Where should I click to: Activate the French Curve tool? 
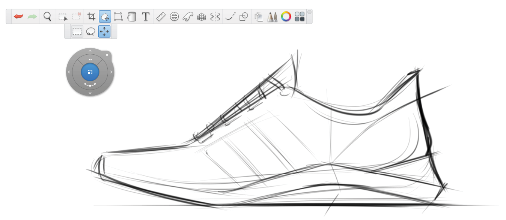pos(188,16)
